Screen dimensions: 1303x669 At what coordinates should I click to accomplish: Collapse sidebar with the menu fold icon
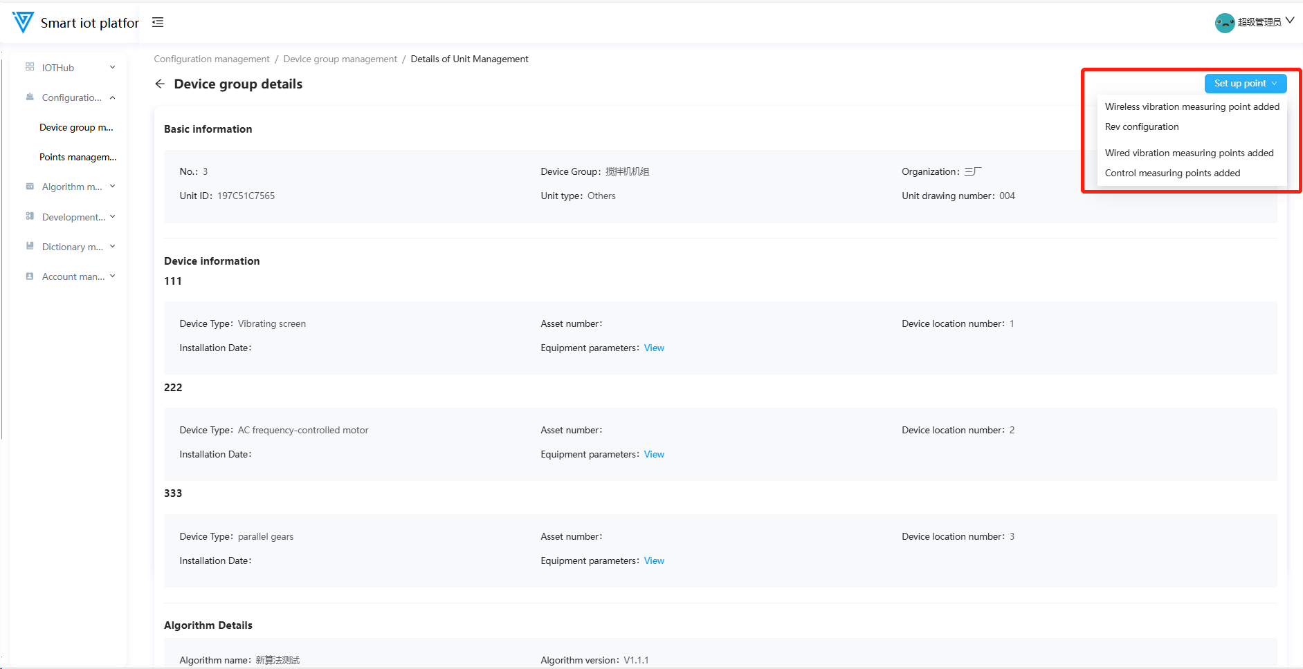pos(158,22)
